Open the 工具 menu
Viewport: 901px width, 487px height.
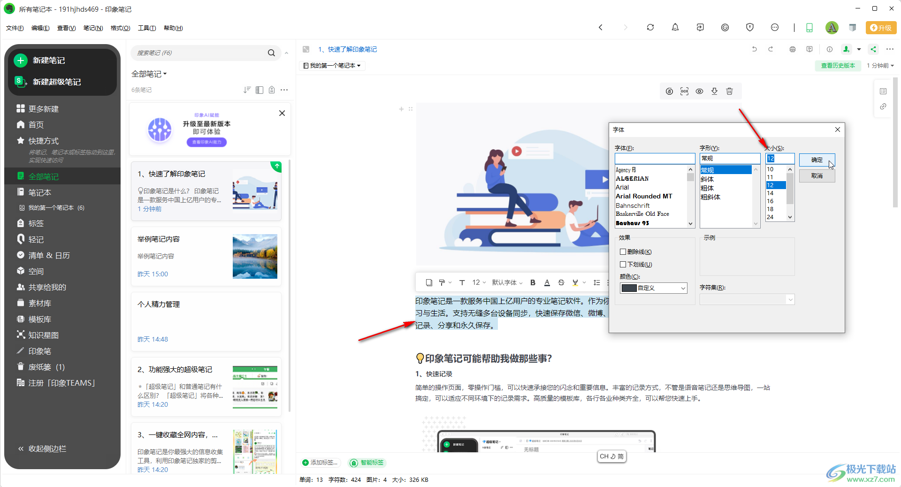point(147,28)
